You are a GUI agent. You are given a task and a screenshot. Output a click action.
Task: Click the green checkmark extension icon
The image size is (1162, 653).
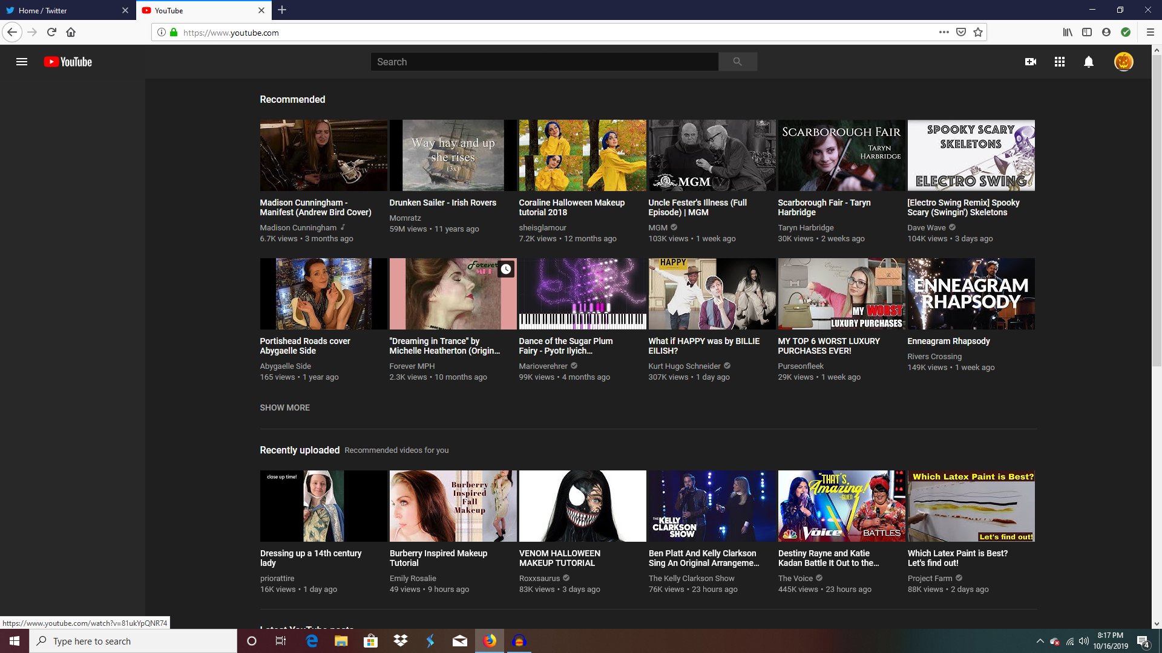[x=1126, y=32]
